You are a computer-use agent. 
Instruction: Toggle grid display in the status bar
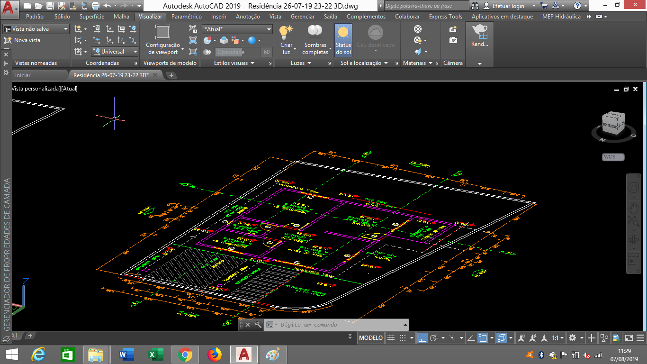pyautogui.click(x=391, y=338)
